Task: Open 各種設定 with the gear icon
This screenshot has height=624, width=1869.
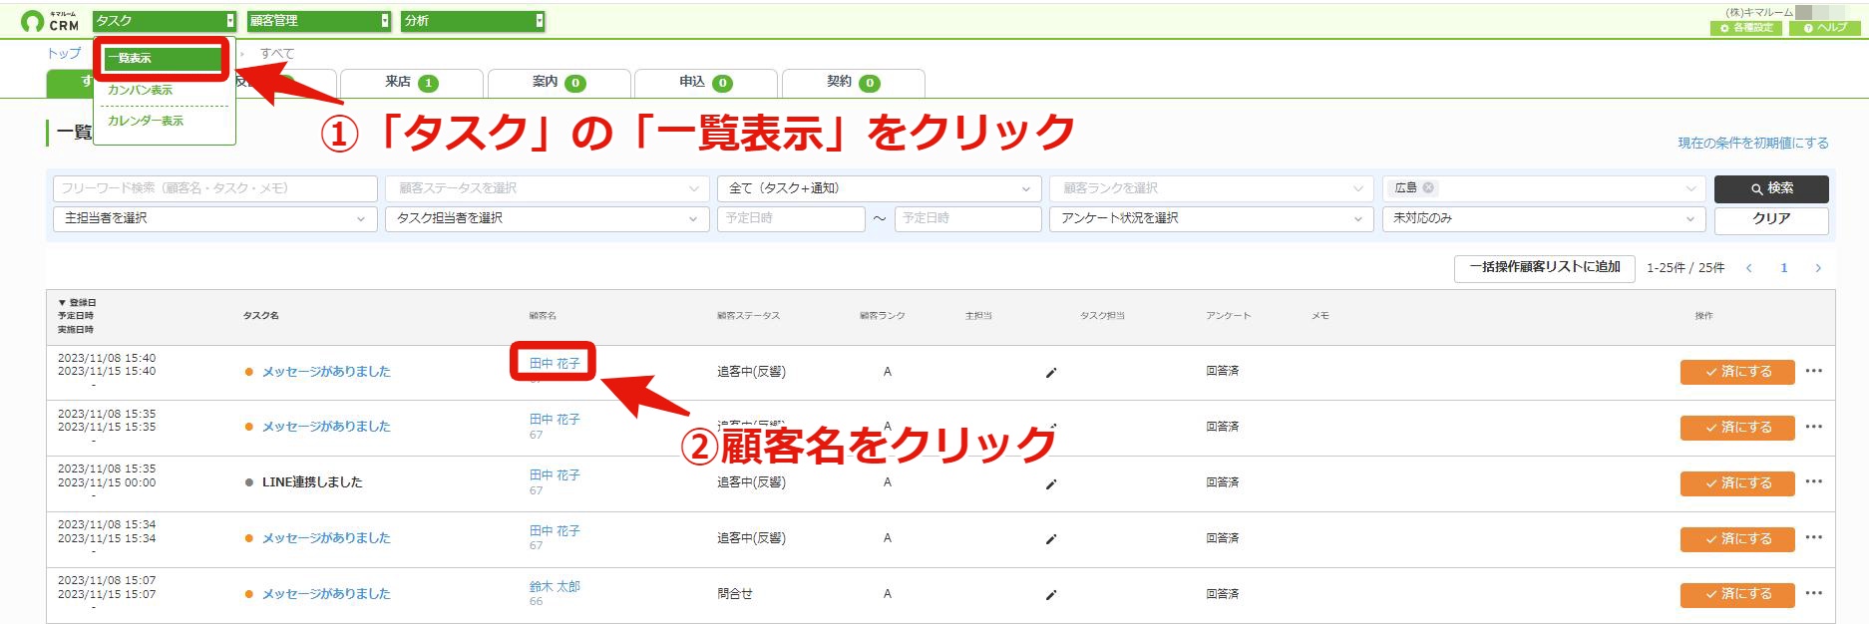Action: coord(1745,28)
